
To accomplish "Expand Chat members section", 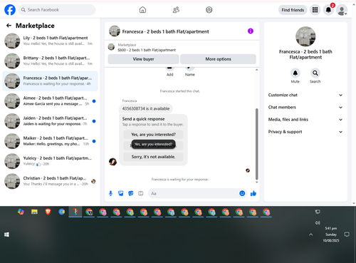I will click(305, 108).
